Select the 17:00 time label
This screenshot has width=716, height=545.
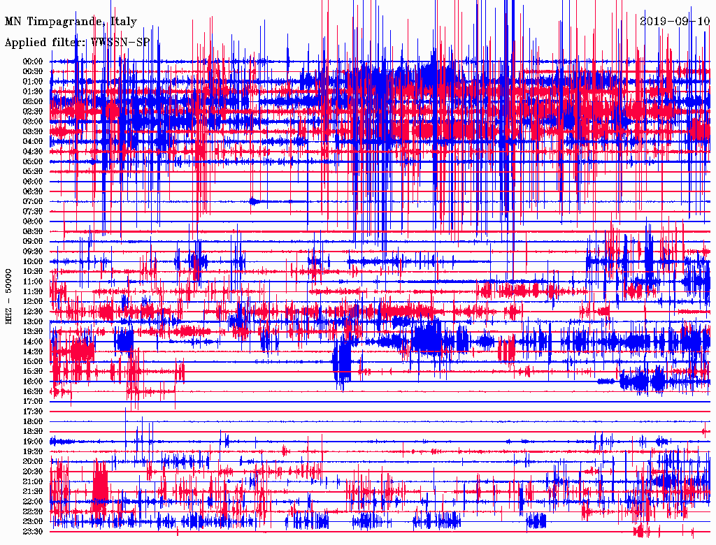click(33, 401)
